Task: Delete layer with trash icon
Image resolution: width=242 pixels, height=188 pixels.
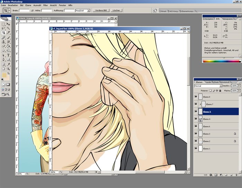Action: pyautogui.click(x=236, y=175)
